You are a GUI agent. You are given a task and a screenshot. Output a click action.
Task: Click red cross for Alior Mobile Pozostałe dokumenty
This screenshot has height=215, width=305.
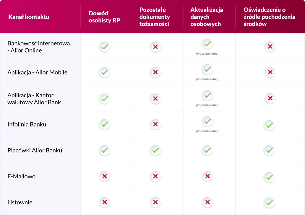155,72
